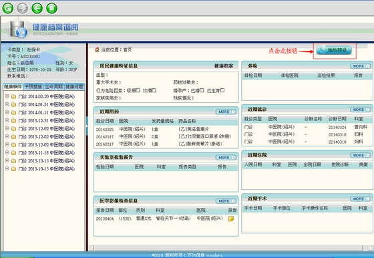This screenshot has height=258, width=374.
Task: Click 骨内科 department cell
Action: point(361,127)
